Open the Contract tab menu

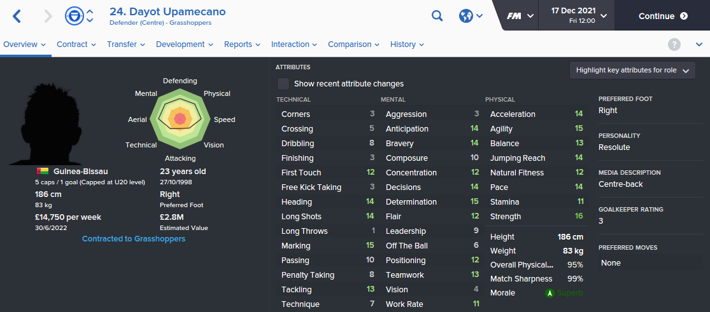pyautogui.click(x=76, y=44)
